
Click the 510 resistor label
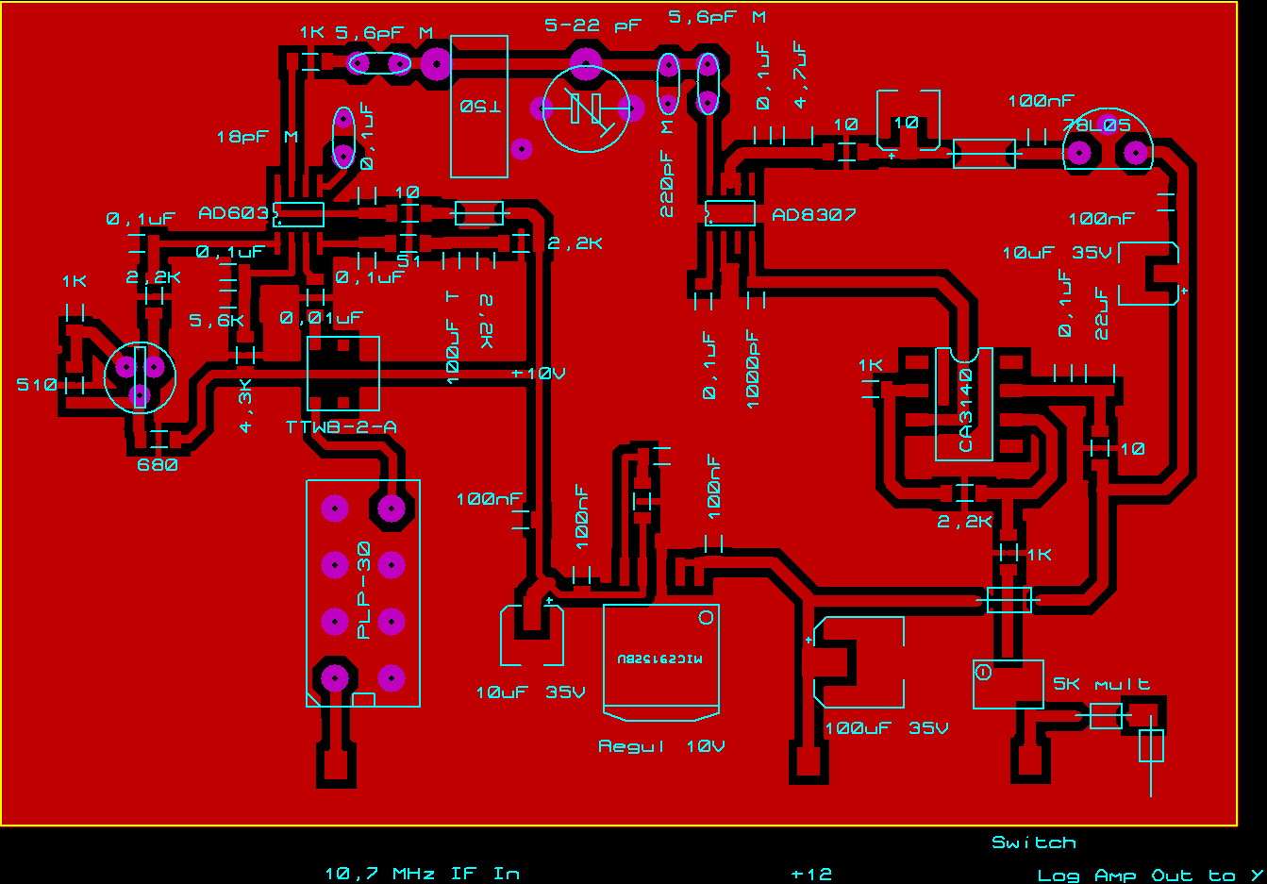pyautogui.click(x=37, y=384)
